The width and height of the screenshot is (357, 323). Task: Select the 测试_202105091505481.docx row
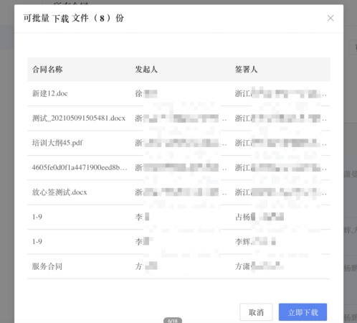tap(178, 118)
